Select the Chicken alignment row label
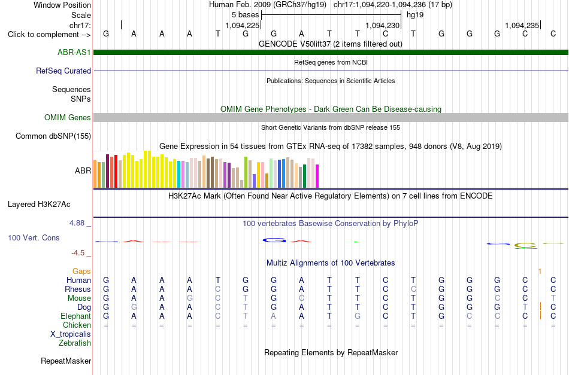This screenshot has height=375, width=569. 77,325
